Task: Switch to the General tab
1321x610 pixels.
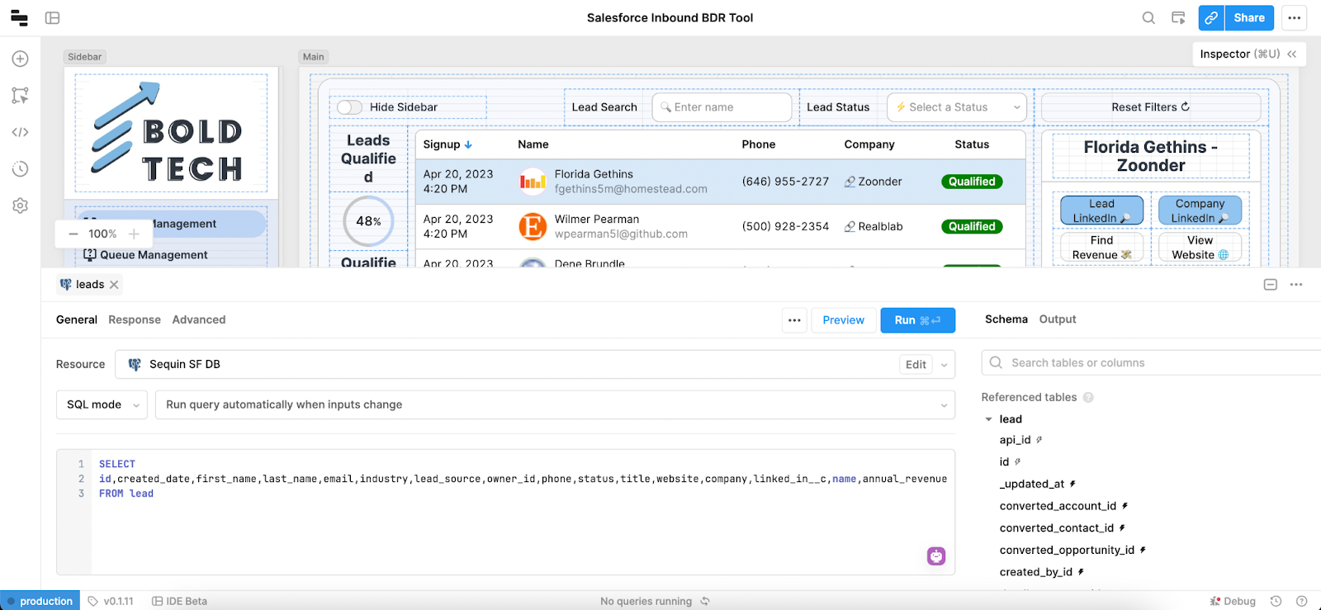Action: pyautogui.click(x=77, y=319)
